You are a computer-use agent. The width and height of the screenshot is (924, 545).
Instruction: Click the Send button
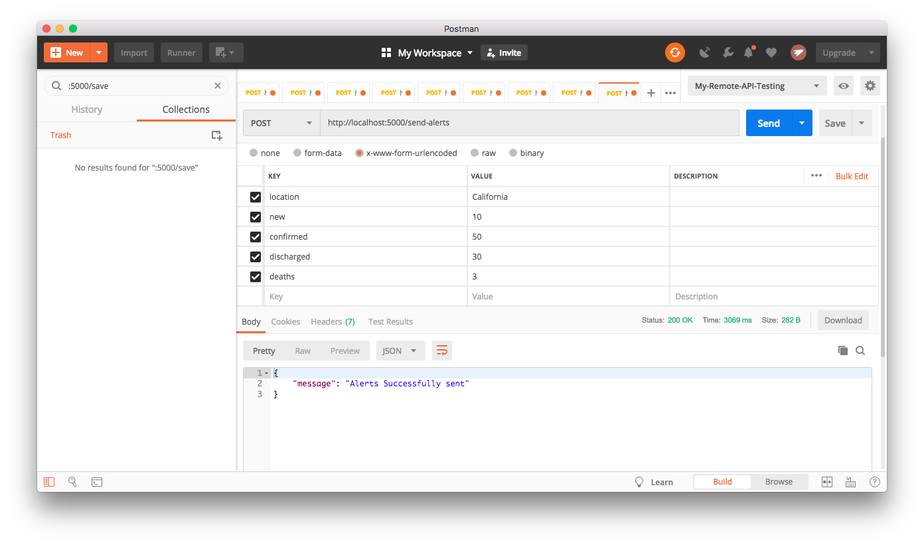[x=769, y=123]
